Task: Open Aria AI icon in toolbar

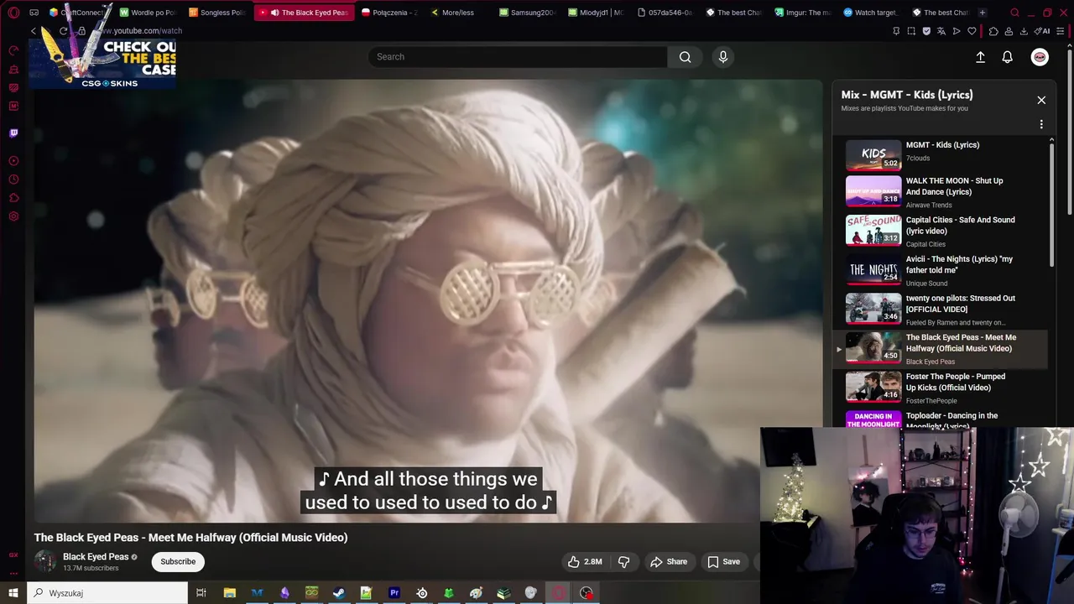Action: click(1043, 31)
